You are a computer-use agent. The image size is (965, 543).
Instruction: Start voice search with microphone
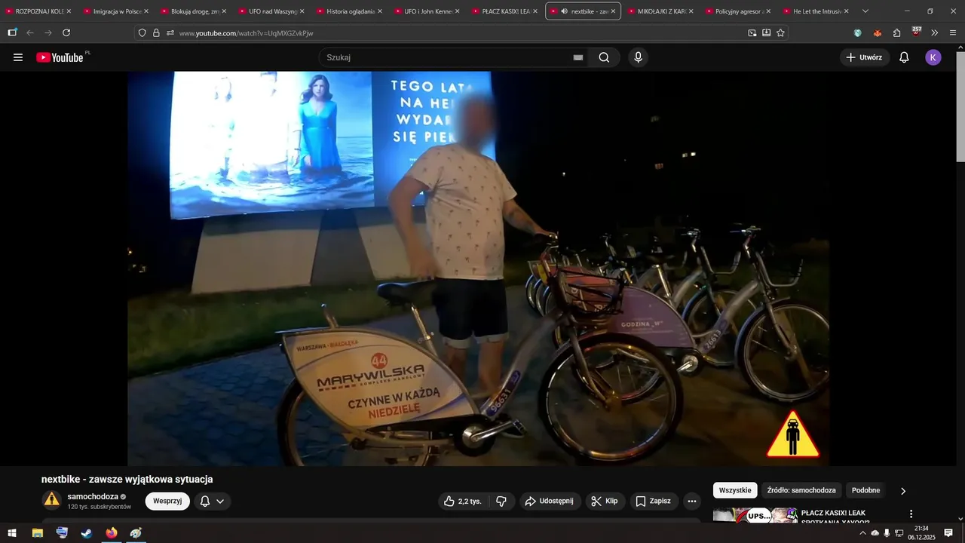[639, 57]
